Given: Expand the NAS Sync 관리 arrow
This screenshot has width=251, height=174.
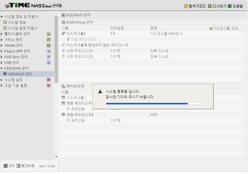Looking at the screenshot, I should tap(2, 57).
